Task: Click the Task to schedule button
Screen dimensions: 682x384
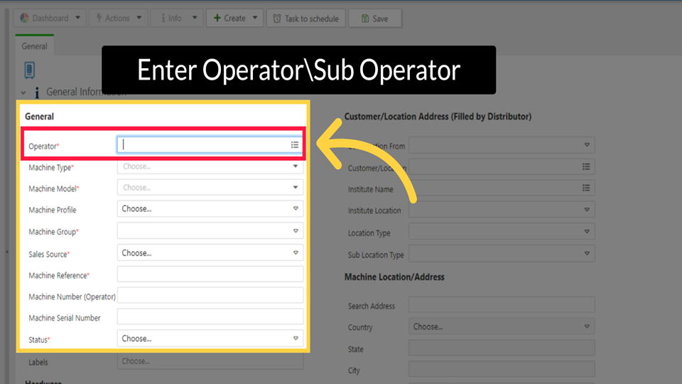Action: pyautogui.click(x=306, y=18)
